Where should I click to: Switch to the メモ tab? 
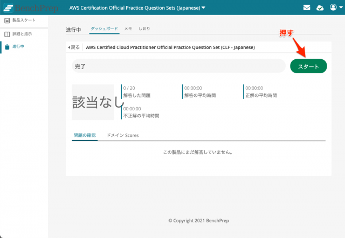tap(128, 29)
